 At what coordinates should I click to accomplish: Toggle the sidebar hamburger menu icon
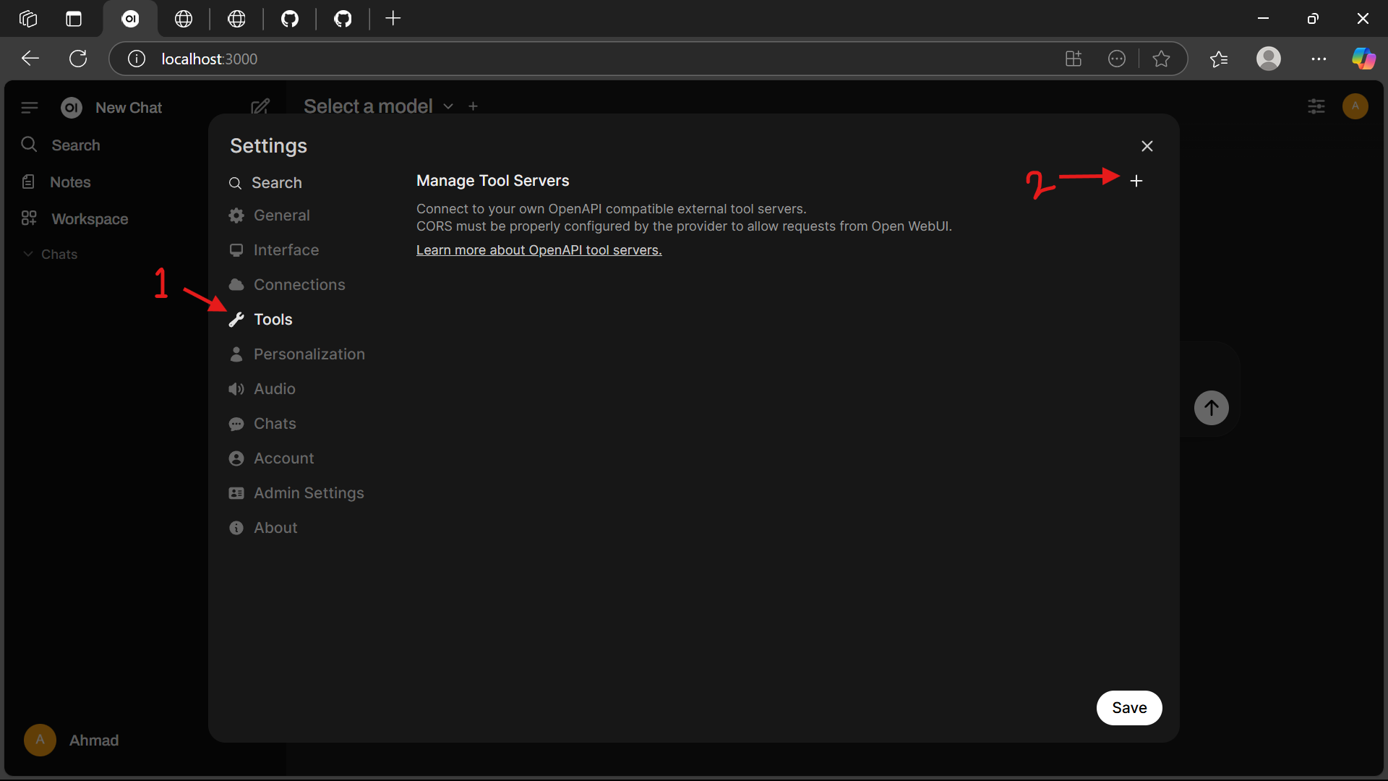point(30,108)
